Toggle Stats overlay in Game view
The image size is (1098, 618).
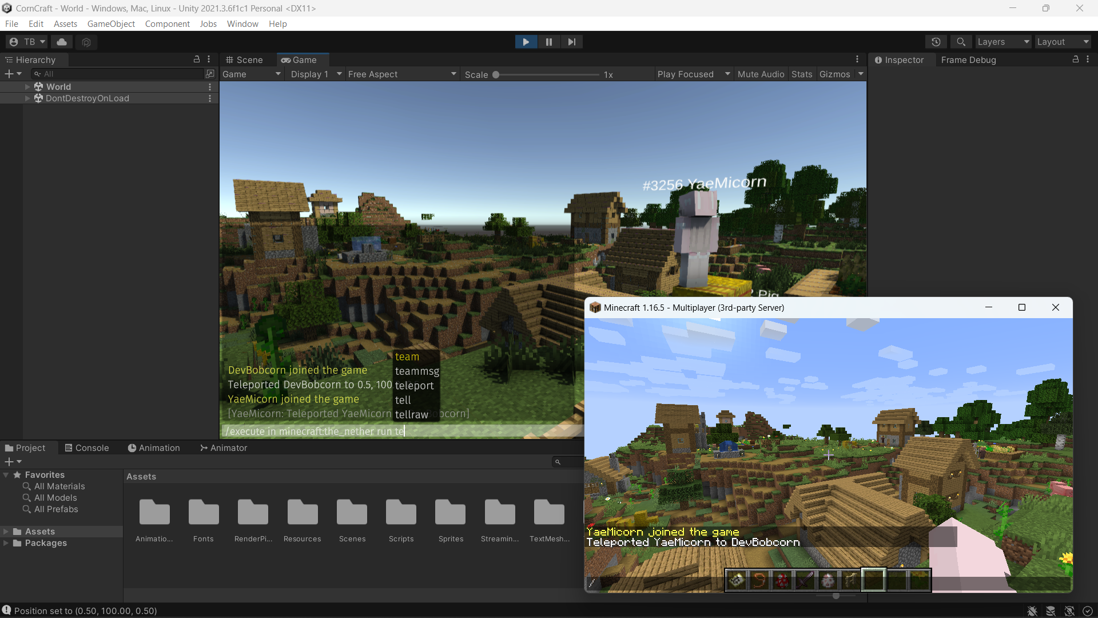[802, 74]
